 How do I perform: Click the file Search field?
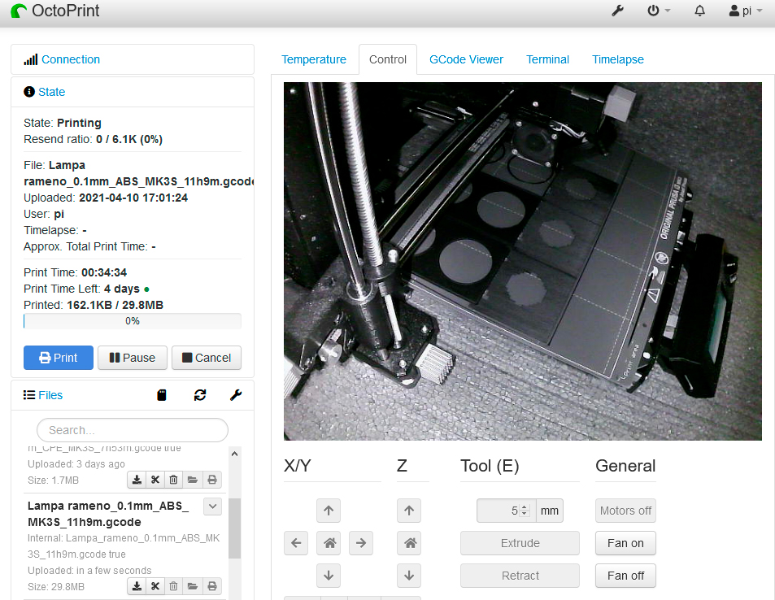[x=132, y=430]
